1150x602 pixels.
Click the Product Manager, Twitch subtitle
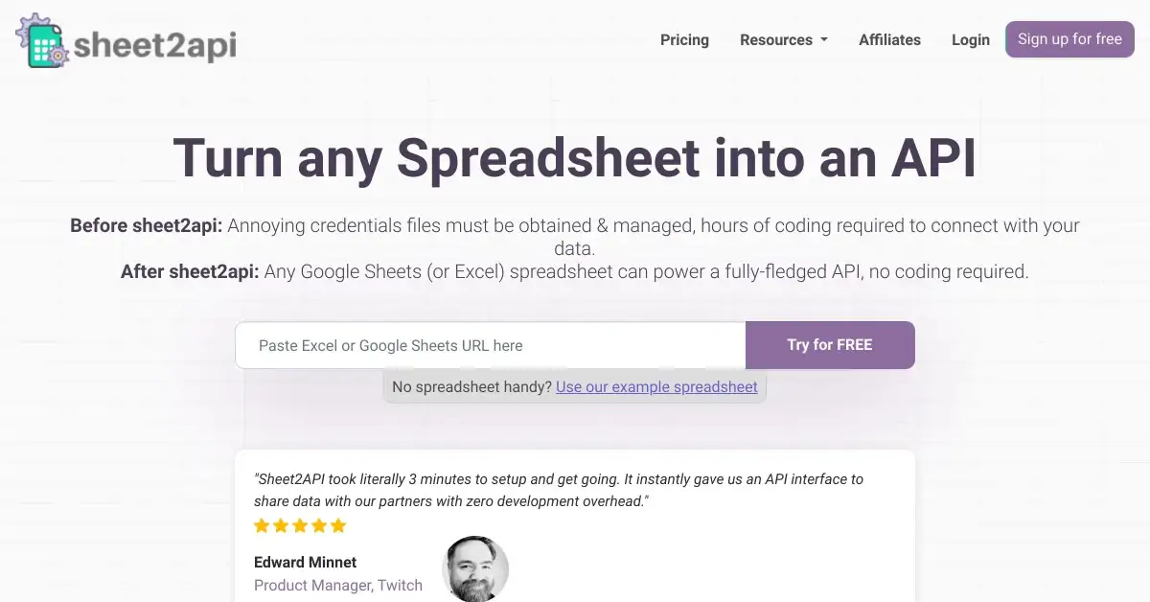(337, 585)
